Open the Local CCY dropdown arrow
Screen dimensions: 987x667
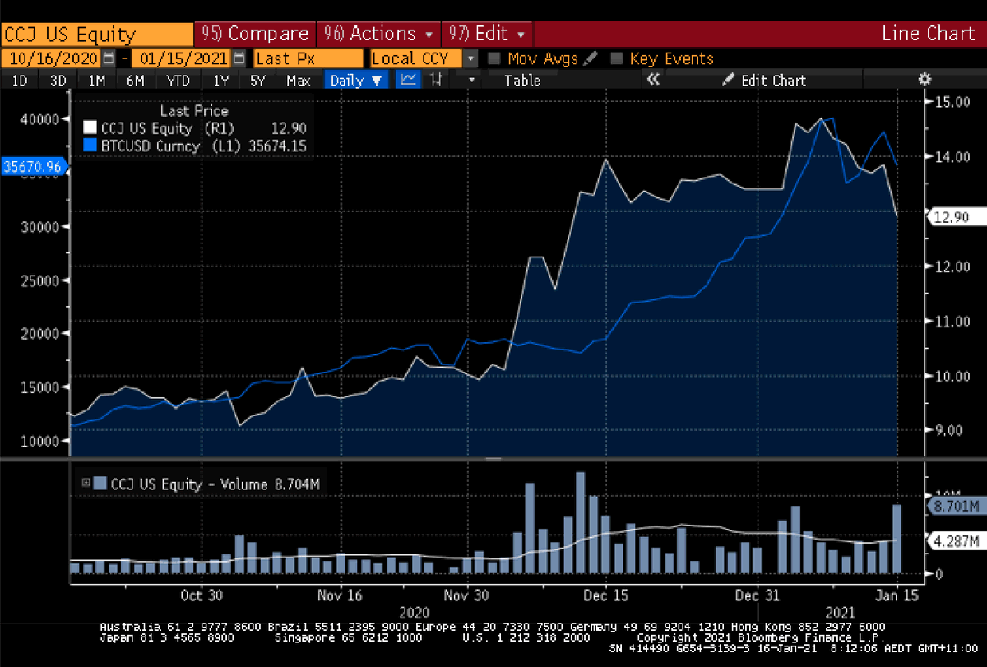click(x=470, y=58)
